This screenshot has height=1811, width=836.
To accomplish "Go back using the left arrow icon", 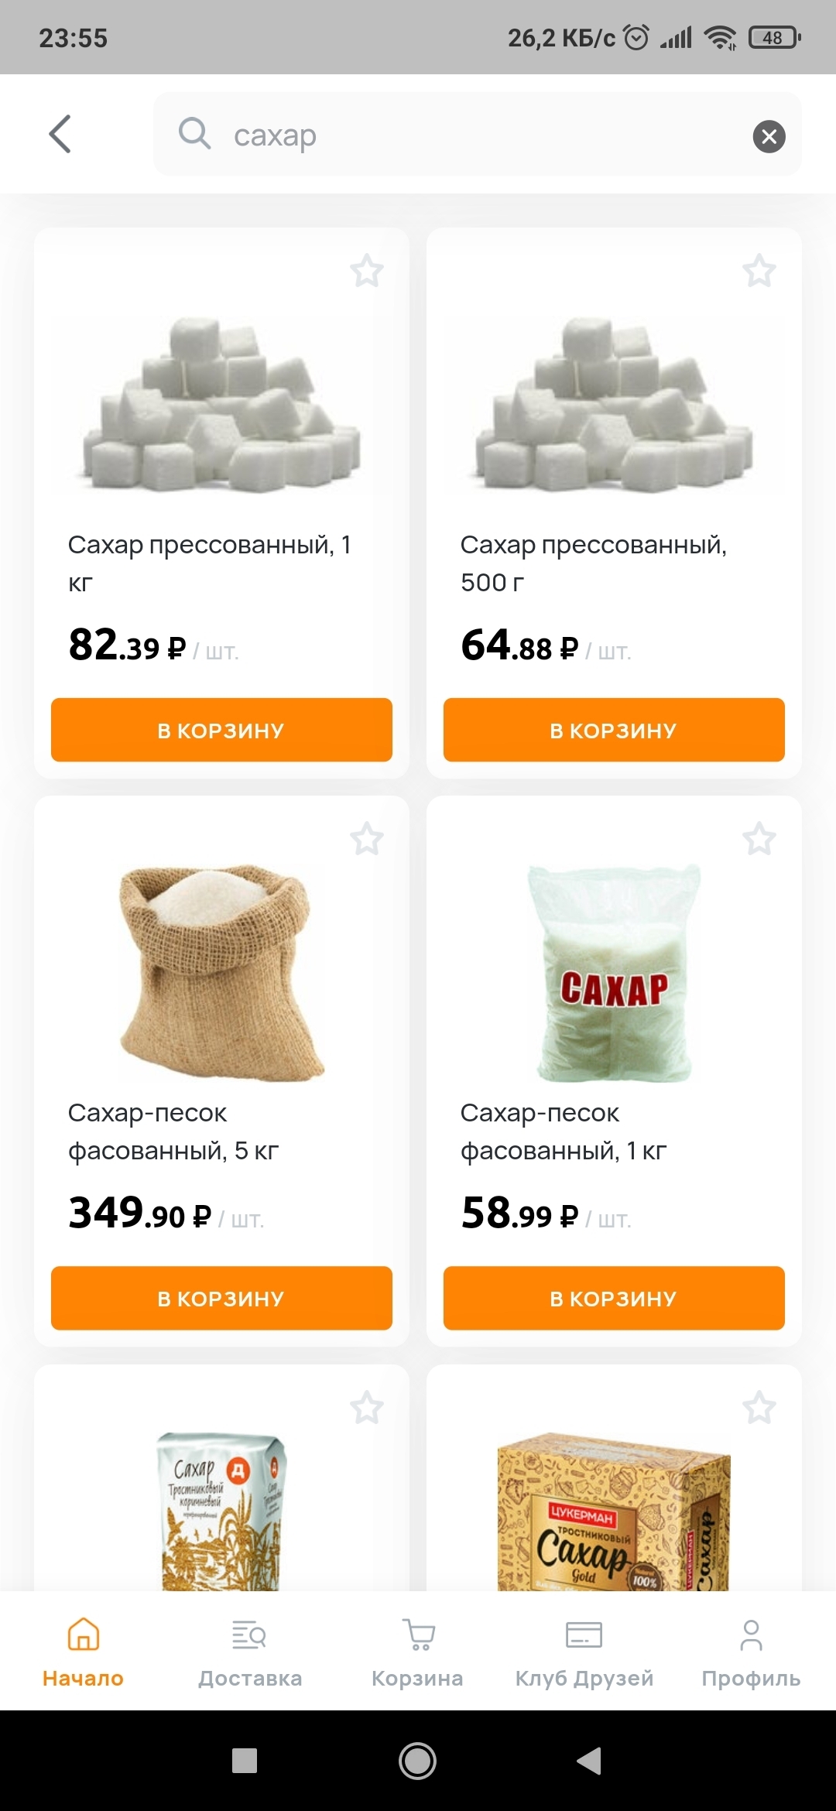I will click(60, 134).
